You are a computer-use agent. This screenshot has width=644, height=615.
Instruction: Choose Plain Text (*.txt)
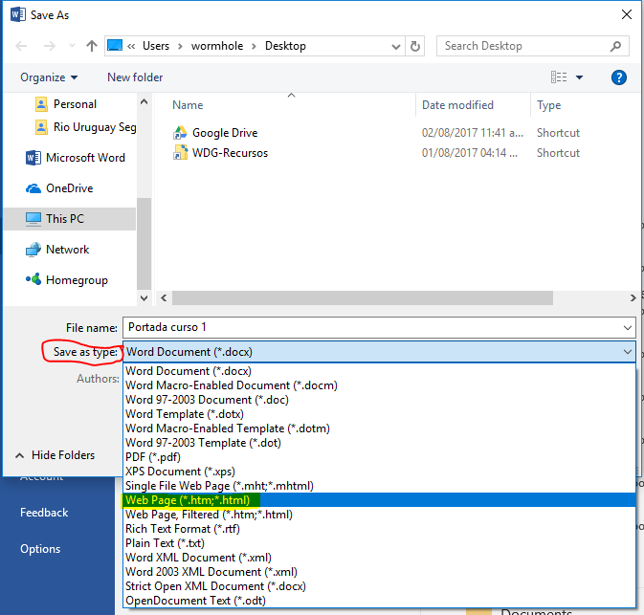point(379,543)
